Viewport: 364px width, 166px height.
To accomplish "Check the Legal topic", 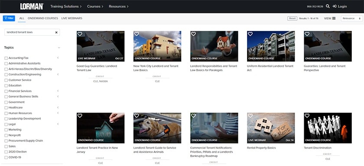I will click(6, 124).
